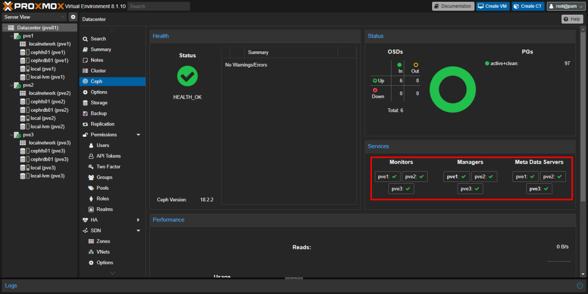This screenshot has width=588, height=294.
Task: Click the pve1 node icon
Action: pyautogui.click(x=17, y=36)
